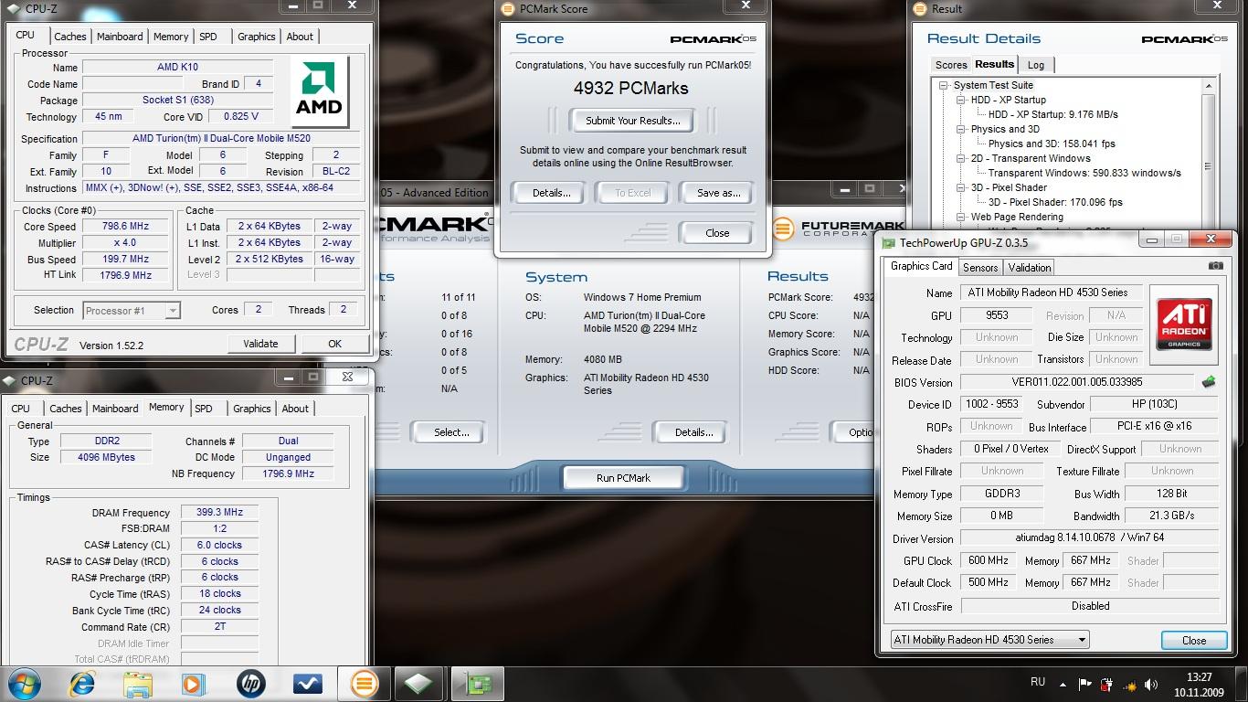1248x702 pixels.
Task: Switch to PCMark orange taskbar icon
Action: click(x=364, y=683)
